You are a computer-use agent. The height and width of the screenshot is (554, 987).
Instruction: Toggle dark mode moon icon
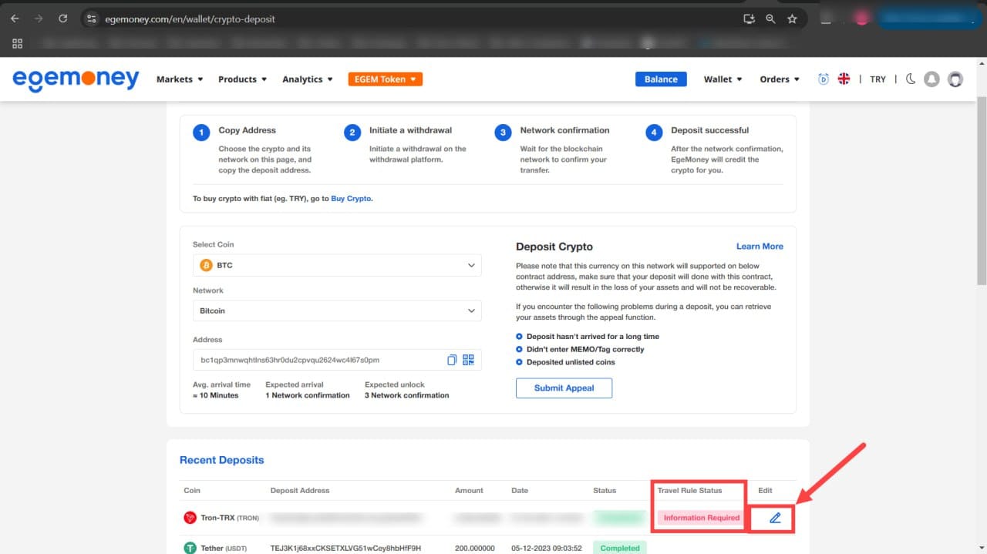click(x=910, y=79)
